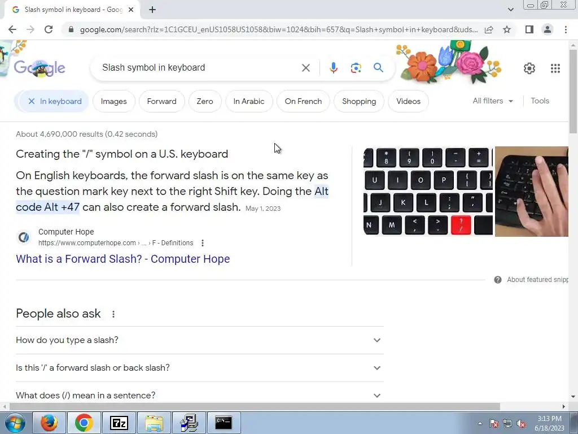
Task: Click the padlock site info icon
Action: (x=71, y=29)
